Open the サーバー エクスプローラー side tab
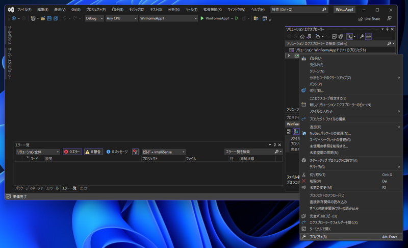Viewport: 408px width, 248px height. point(9,63)
